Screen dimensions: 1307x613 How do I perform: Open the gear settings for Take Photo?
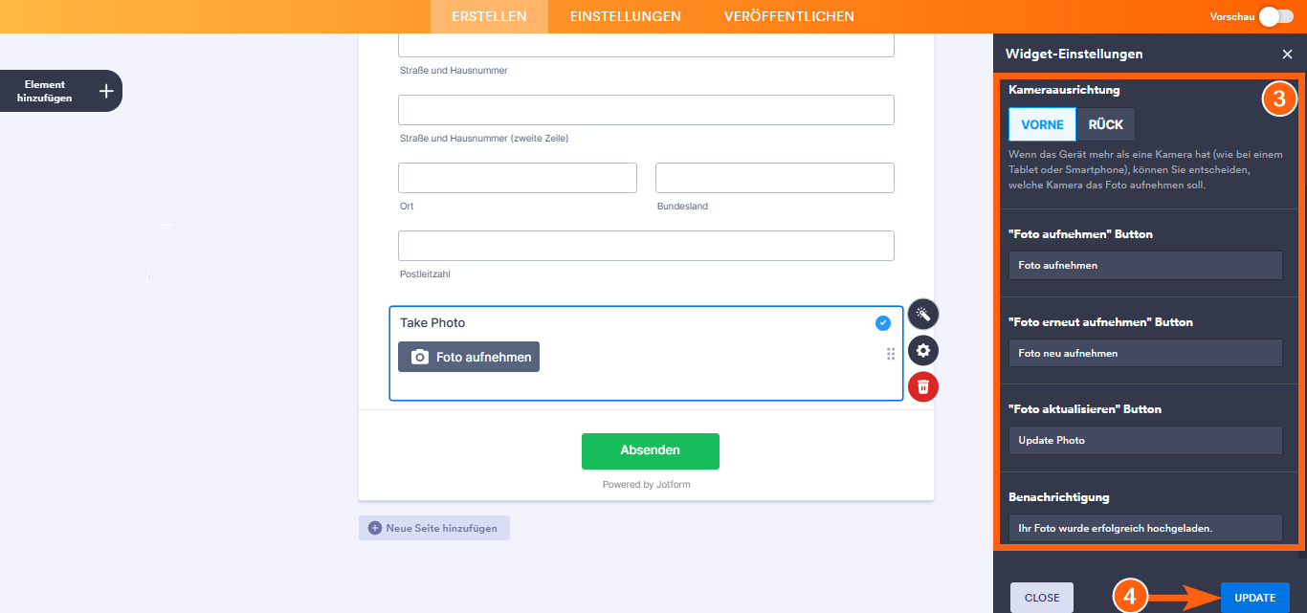click(x=923, y=350)
